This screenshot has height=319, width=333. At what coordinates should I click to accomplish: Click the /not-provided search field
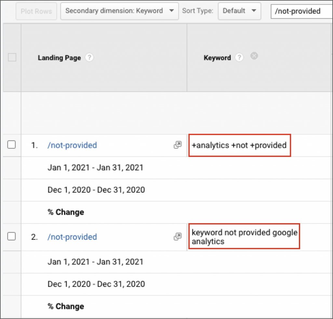302,11
